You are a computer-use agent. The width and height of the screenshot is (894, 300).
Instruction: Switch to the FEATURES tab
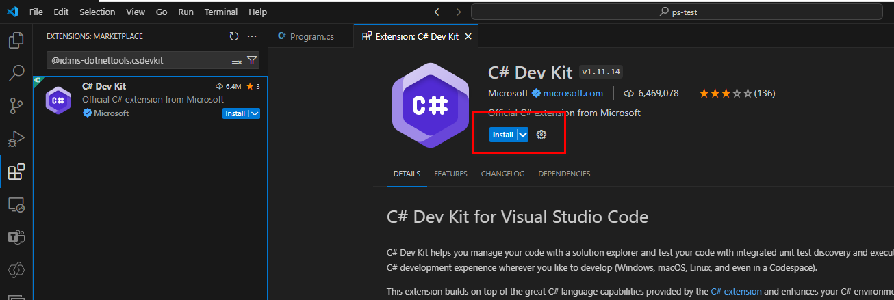point(450,174)
